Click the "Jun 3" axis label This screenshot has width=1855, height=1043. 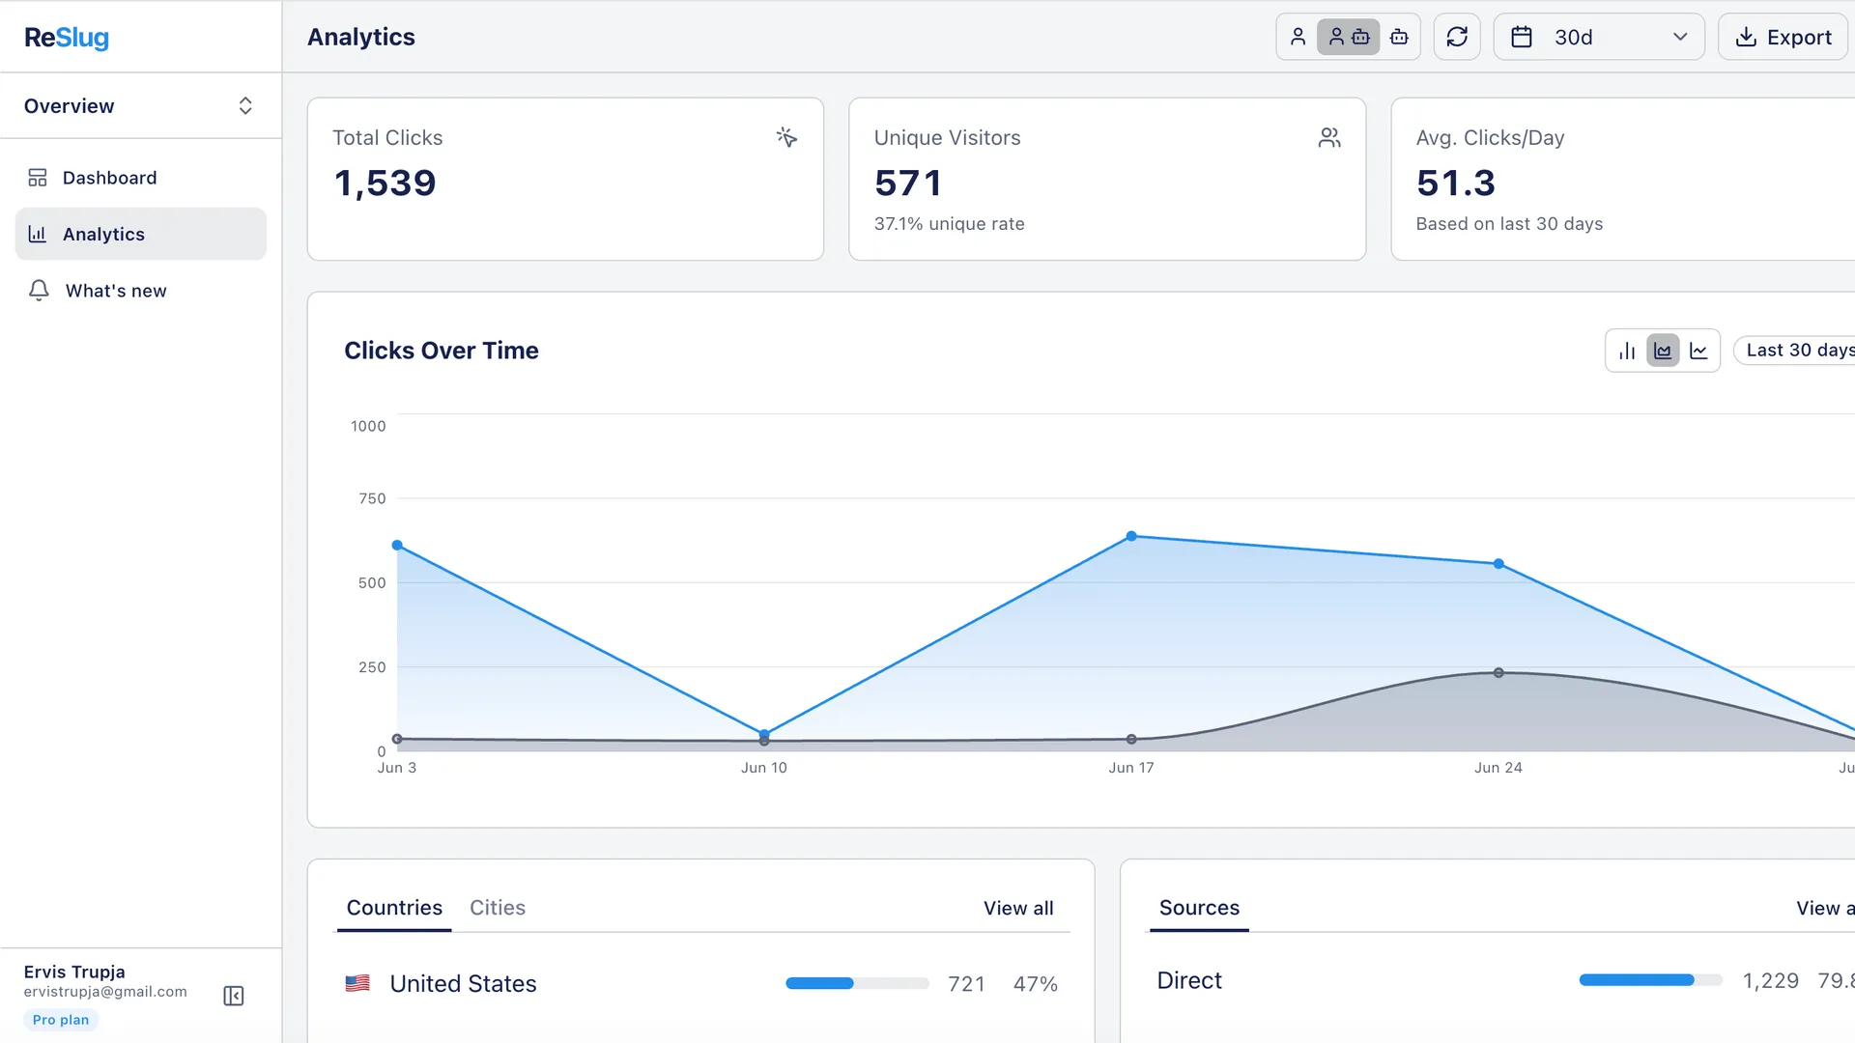coord(397,768)
